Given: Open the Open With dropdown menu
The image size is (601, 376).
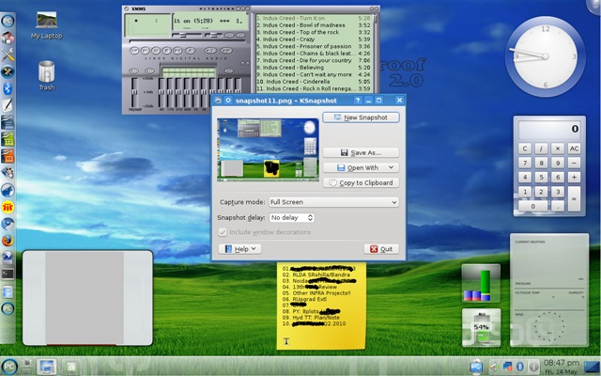Looking at the screenshot, I should 361,167.
